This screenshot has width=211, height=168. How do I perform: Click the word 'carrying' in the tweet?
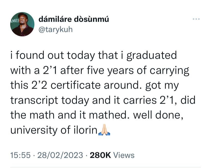(x=169, y=71)
